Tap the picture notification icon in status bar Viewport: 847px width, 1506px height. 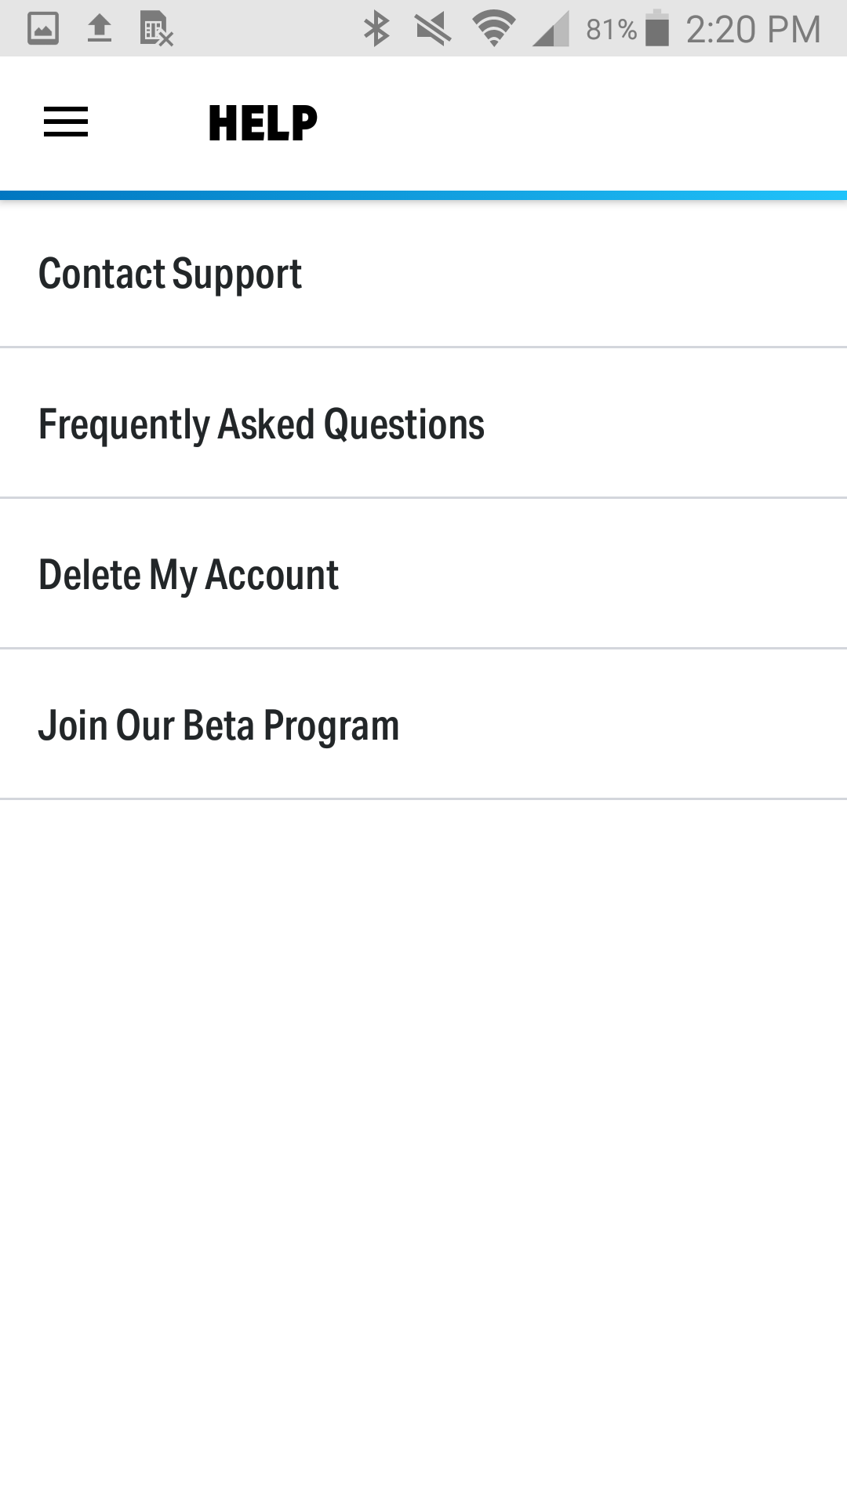pos(43,29)
